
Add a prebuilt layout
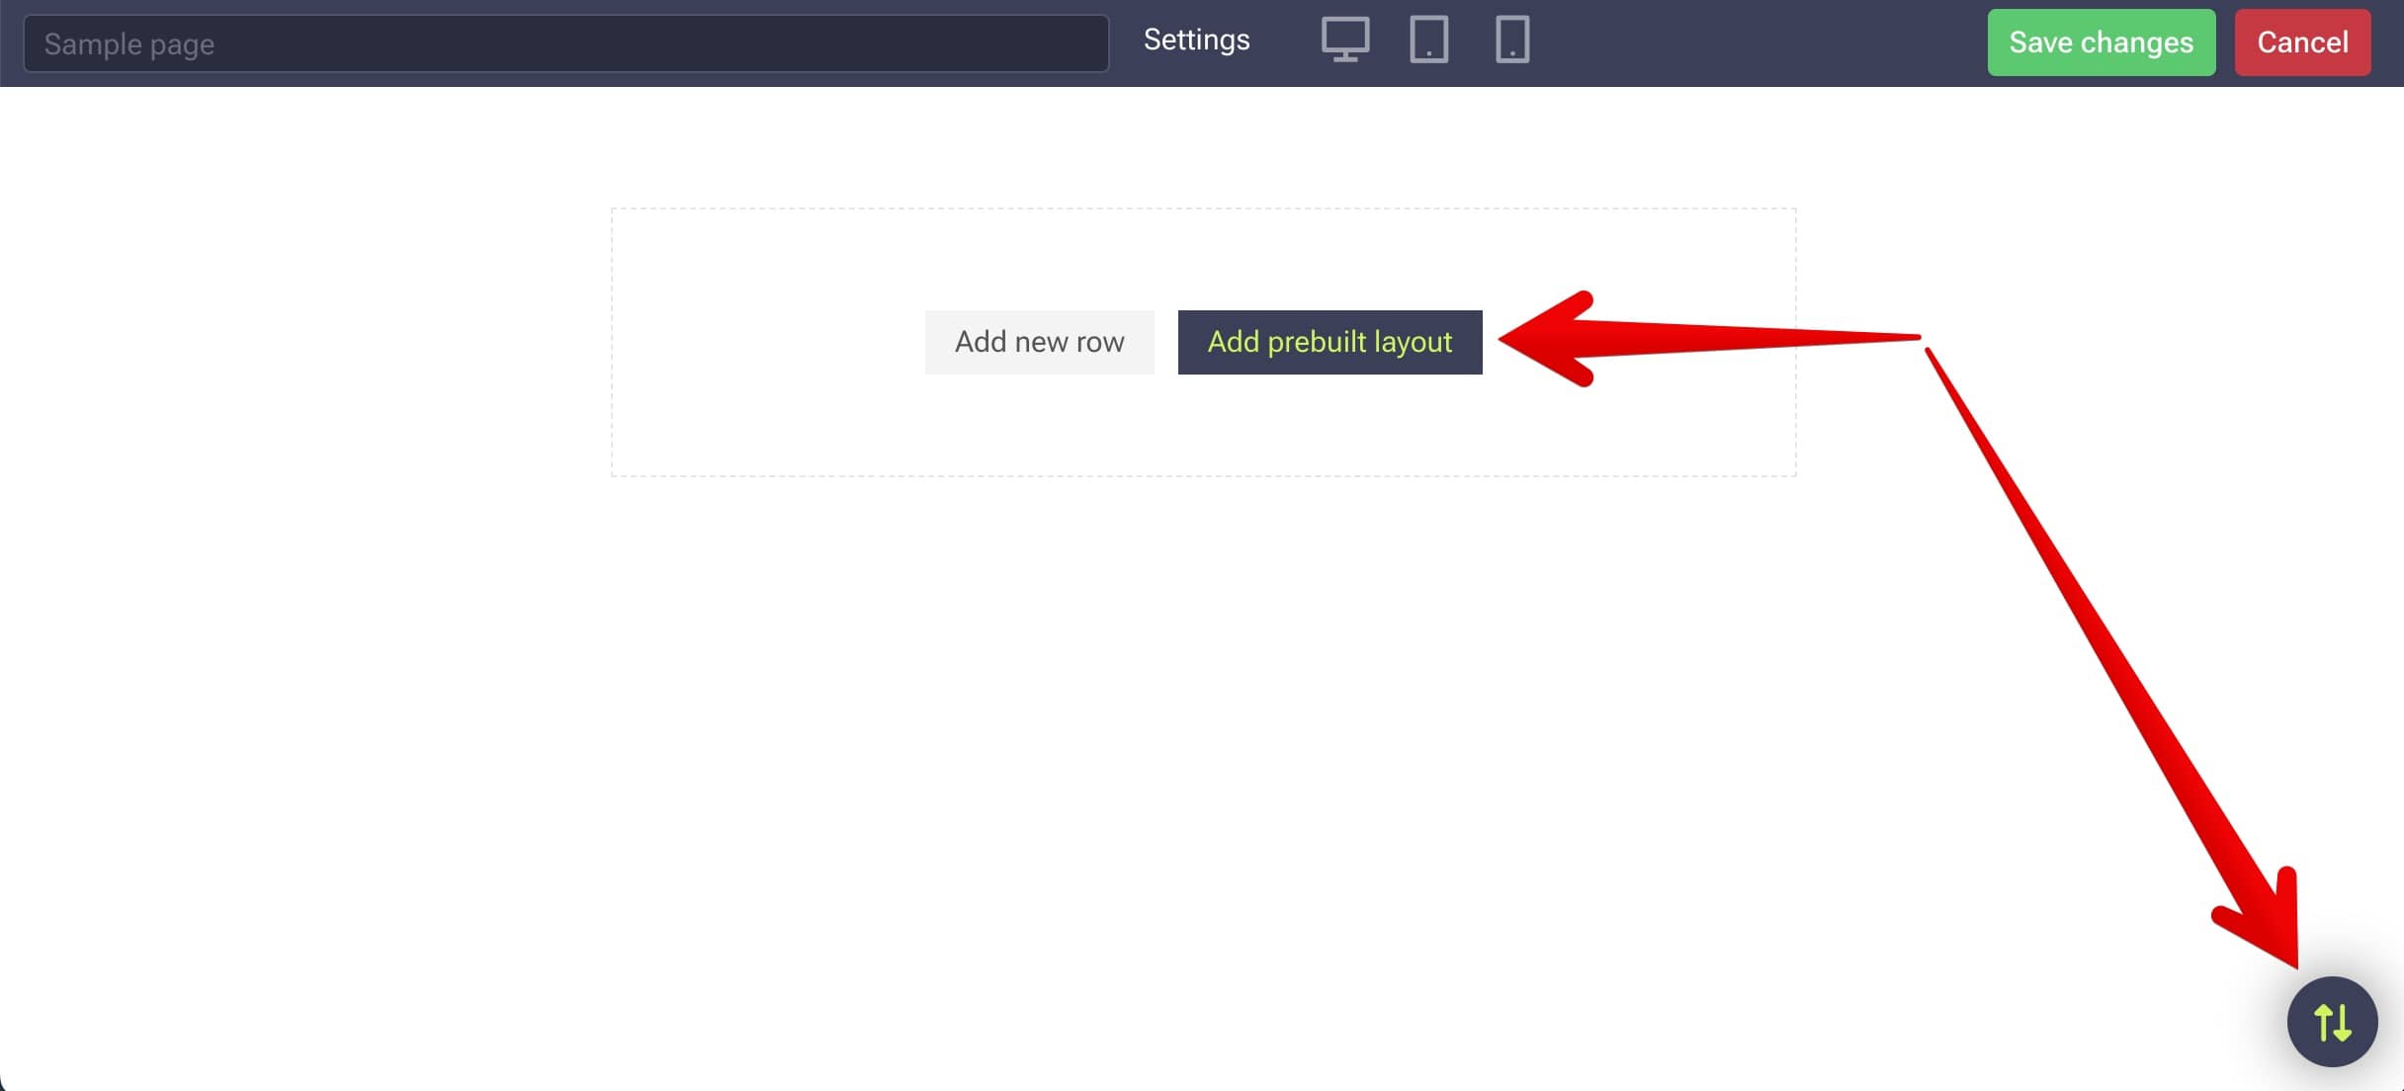pyautogui.click(x=1330, y=342)
